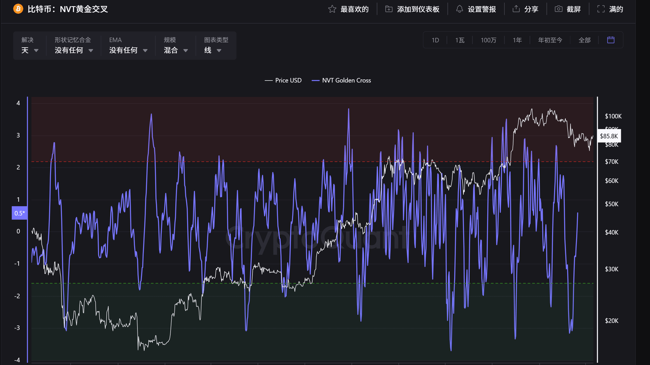Click the add-to-dashboard folder icon
Image resolution: width=650 pixels, height=365 pixels.
pos(389,9)
